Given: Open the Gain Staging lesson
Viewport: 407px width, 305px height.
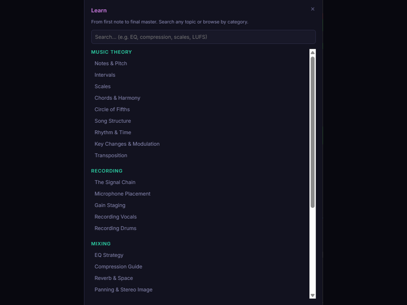Looking at the screenshot, I should point(110,205).
